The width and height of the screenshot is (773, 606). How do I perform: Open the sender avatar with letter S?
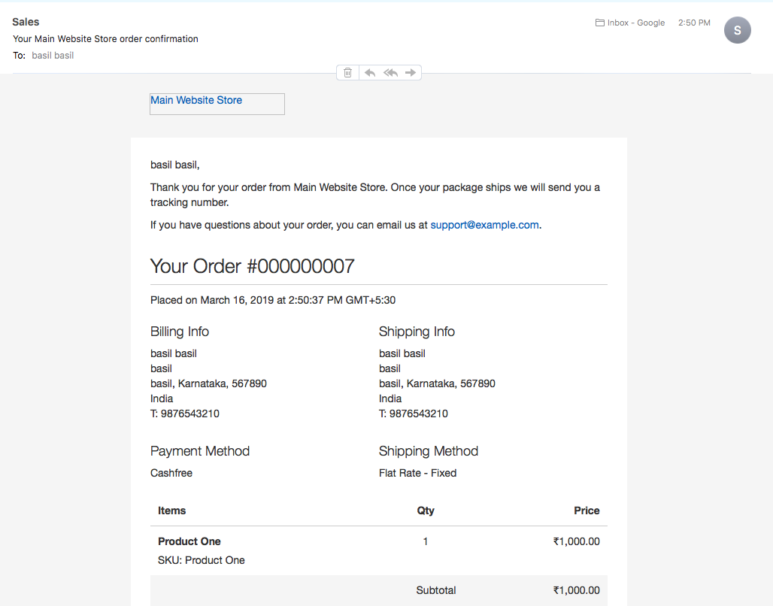click(x=737, y=30)
